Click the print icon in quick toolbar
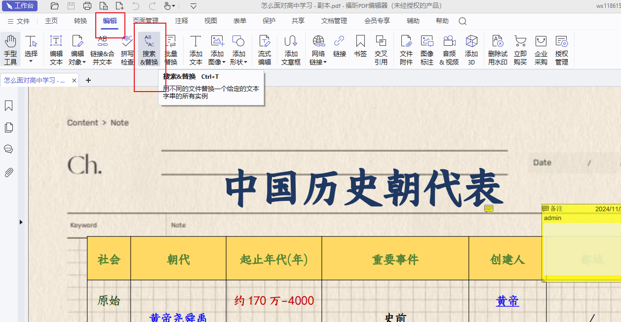The height and width of the screenshot is (322, 621). 87,6
